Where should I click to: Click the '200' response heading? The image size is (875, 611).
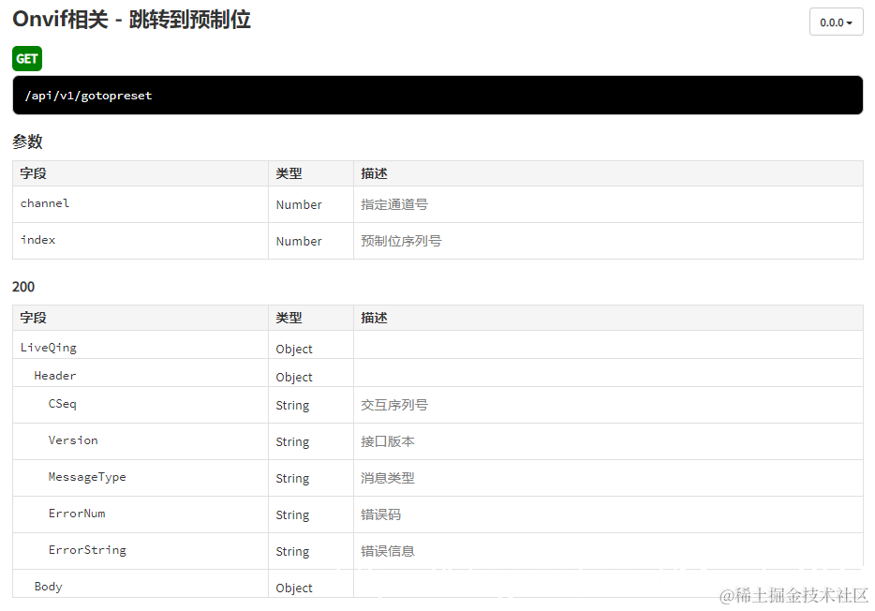point(23,287)
